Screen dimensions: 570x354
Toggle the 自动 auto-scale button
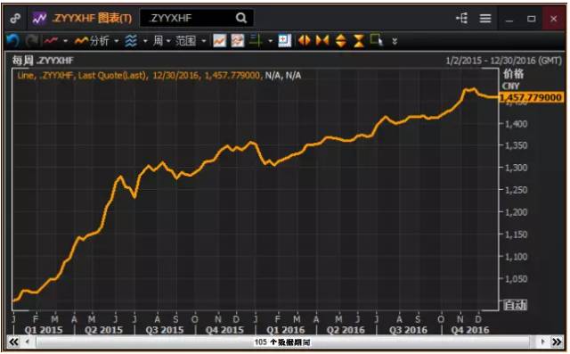tap(515, 305)
